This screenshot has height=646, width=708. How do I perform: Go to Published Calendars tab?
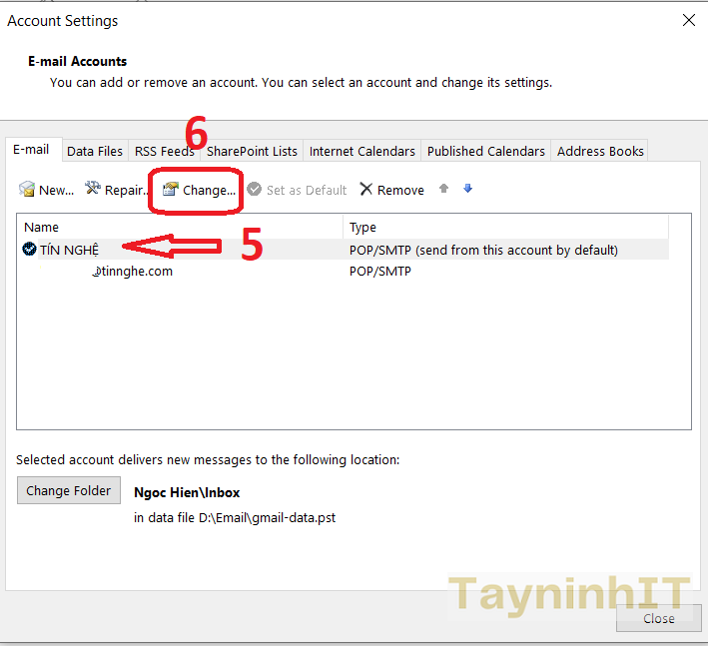pyautogui.click(x=485, y=151)
